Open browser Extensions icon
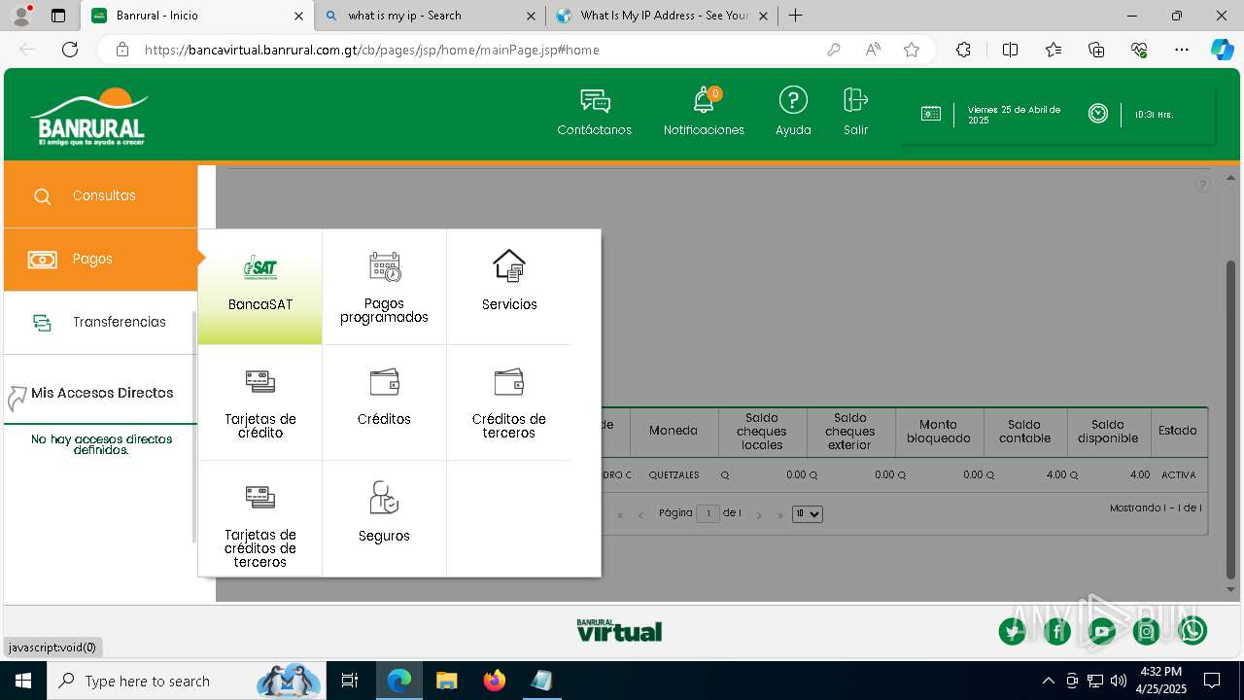This screenshot has width=1244, height=700. click(x=963, y=50)
